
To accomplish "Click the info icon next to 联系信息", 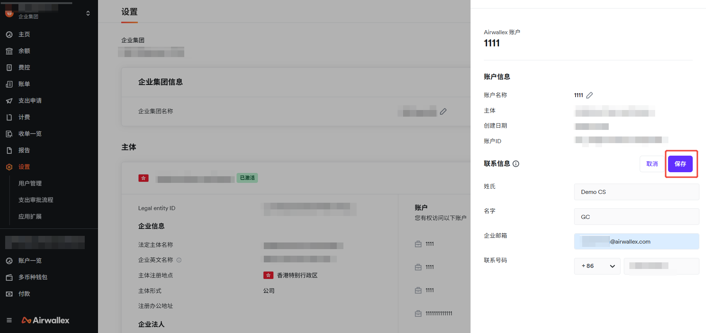I will tap(516, 164).
